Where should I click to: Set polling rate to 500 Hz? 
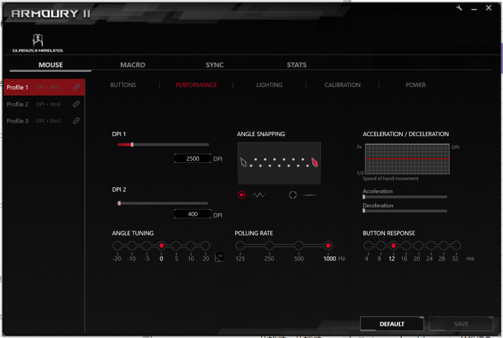(x=299, y=246)
